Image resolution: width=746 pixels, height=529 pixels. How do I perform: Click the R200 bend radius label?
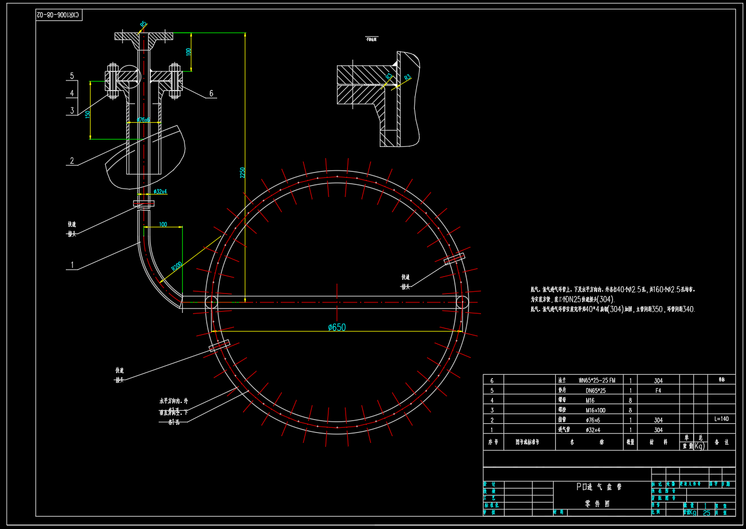click(x=177, y=266)
